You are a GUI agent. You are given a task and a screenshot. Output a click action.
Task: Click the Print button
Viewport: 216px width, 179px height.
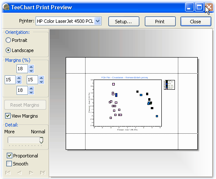point(160,22)
